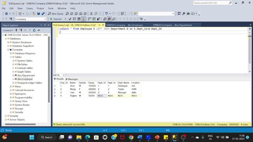Select Programmability in the tree

pyautogui.click(x=23, y=97)
